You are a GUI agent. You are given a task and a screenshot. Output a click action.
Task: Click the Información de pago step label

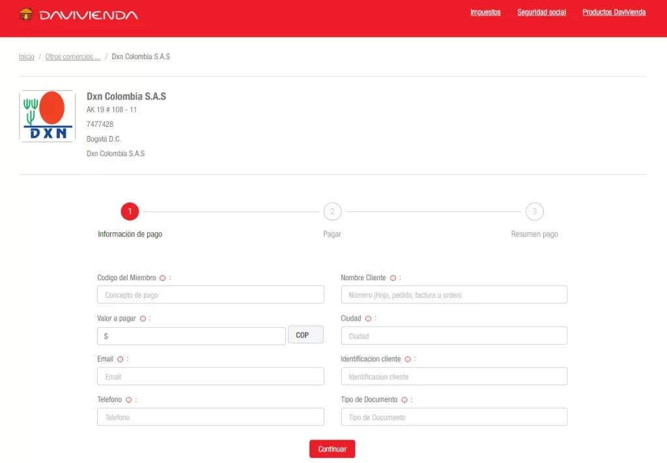(x=130, y=234)
